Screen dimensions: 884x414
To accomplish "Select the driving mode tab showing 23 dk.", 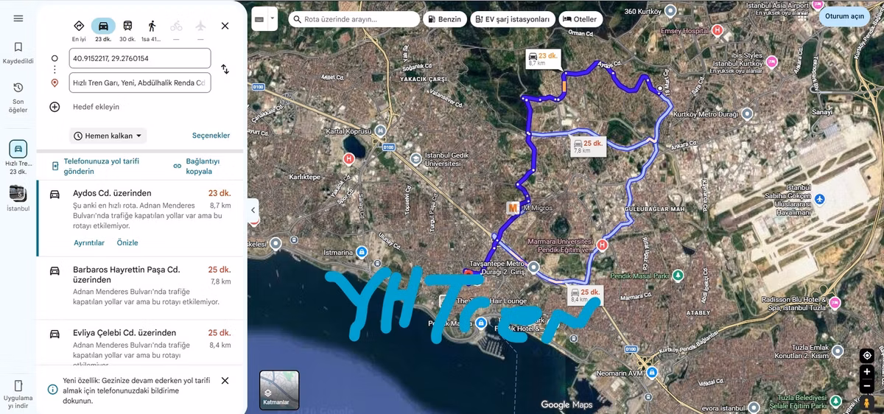I will pyautogui.click(x=103, y=29).
